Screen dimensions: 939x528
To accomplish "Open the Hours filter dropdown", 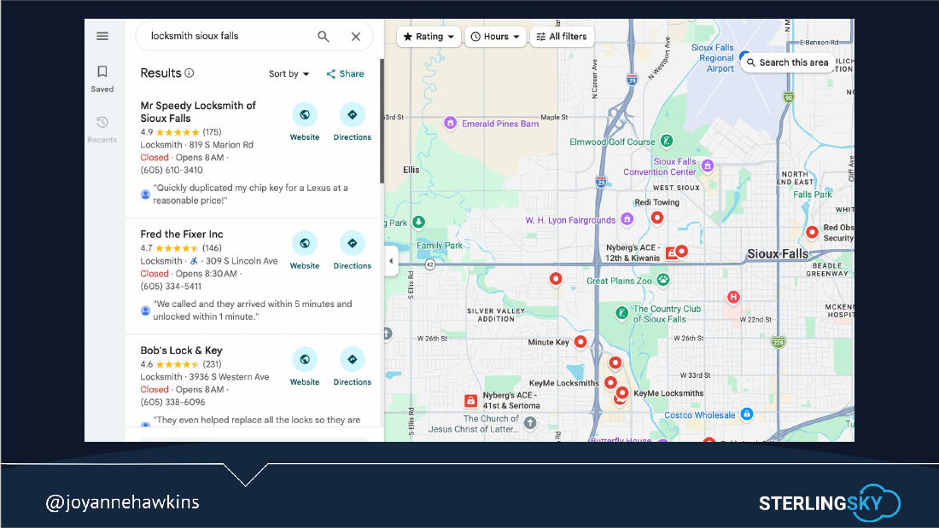I will 495,37.
